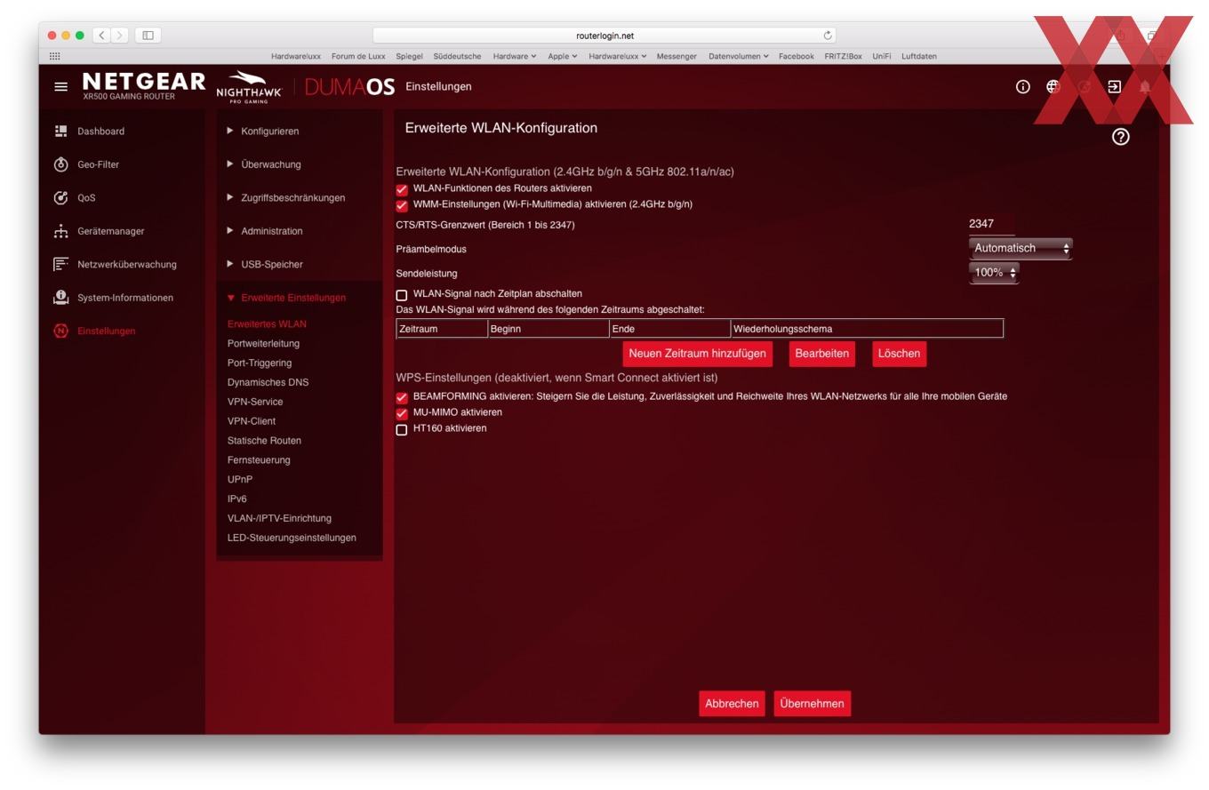Select Erweitertes WLAN submenu item
Viewport: 1209px width, 790px height.
(267, 324)
